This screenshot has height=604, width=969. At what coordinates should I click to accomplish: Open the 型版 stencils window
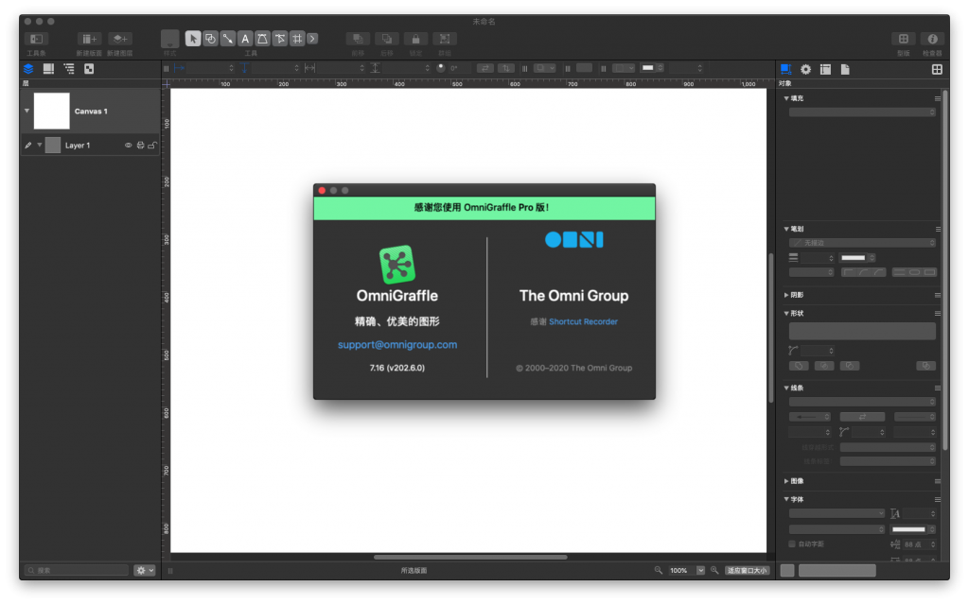pyautogui.click(x=904, y=39)
